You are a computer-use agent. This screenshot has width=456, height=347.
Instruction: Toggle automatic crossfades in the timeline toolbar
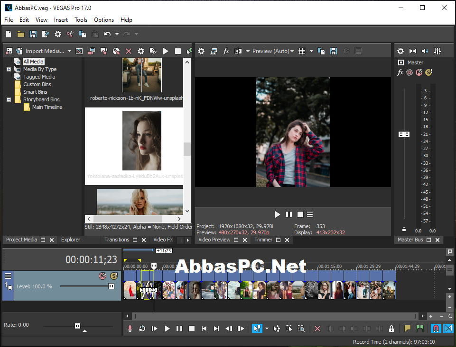coord(449,329)
